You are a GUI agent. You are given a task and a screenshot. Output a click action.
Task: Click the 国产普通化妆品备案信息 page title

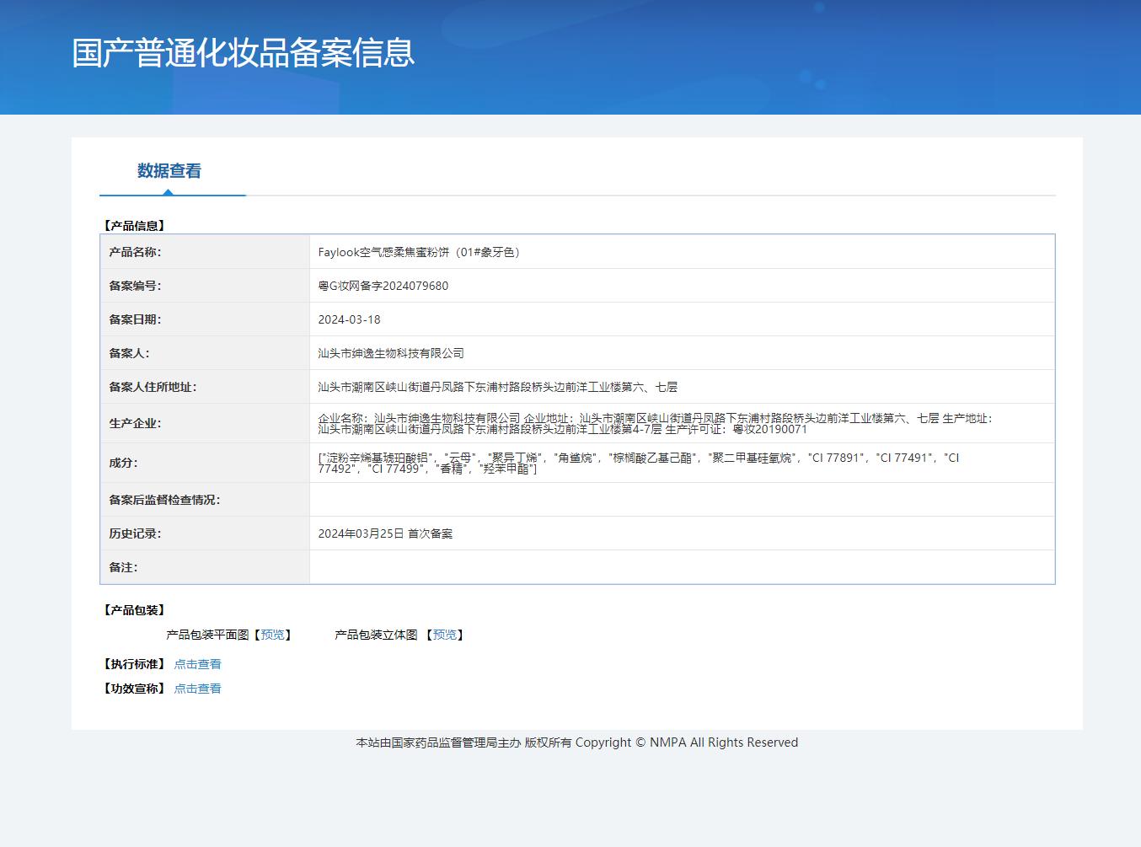click(x=243, y=52)
